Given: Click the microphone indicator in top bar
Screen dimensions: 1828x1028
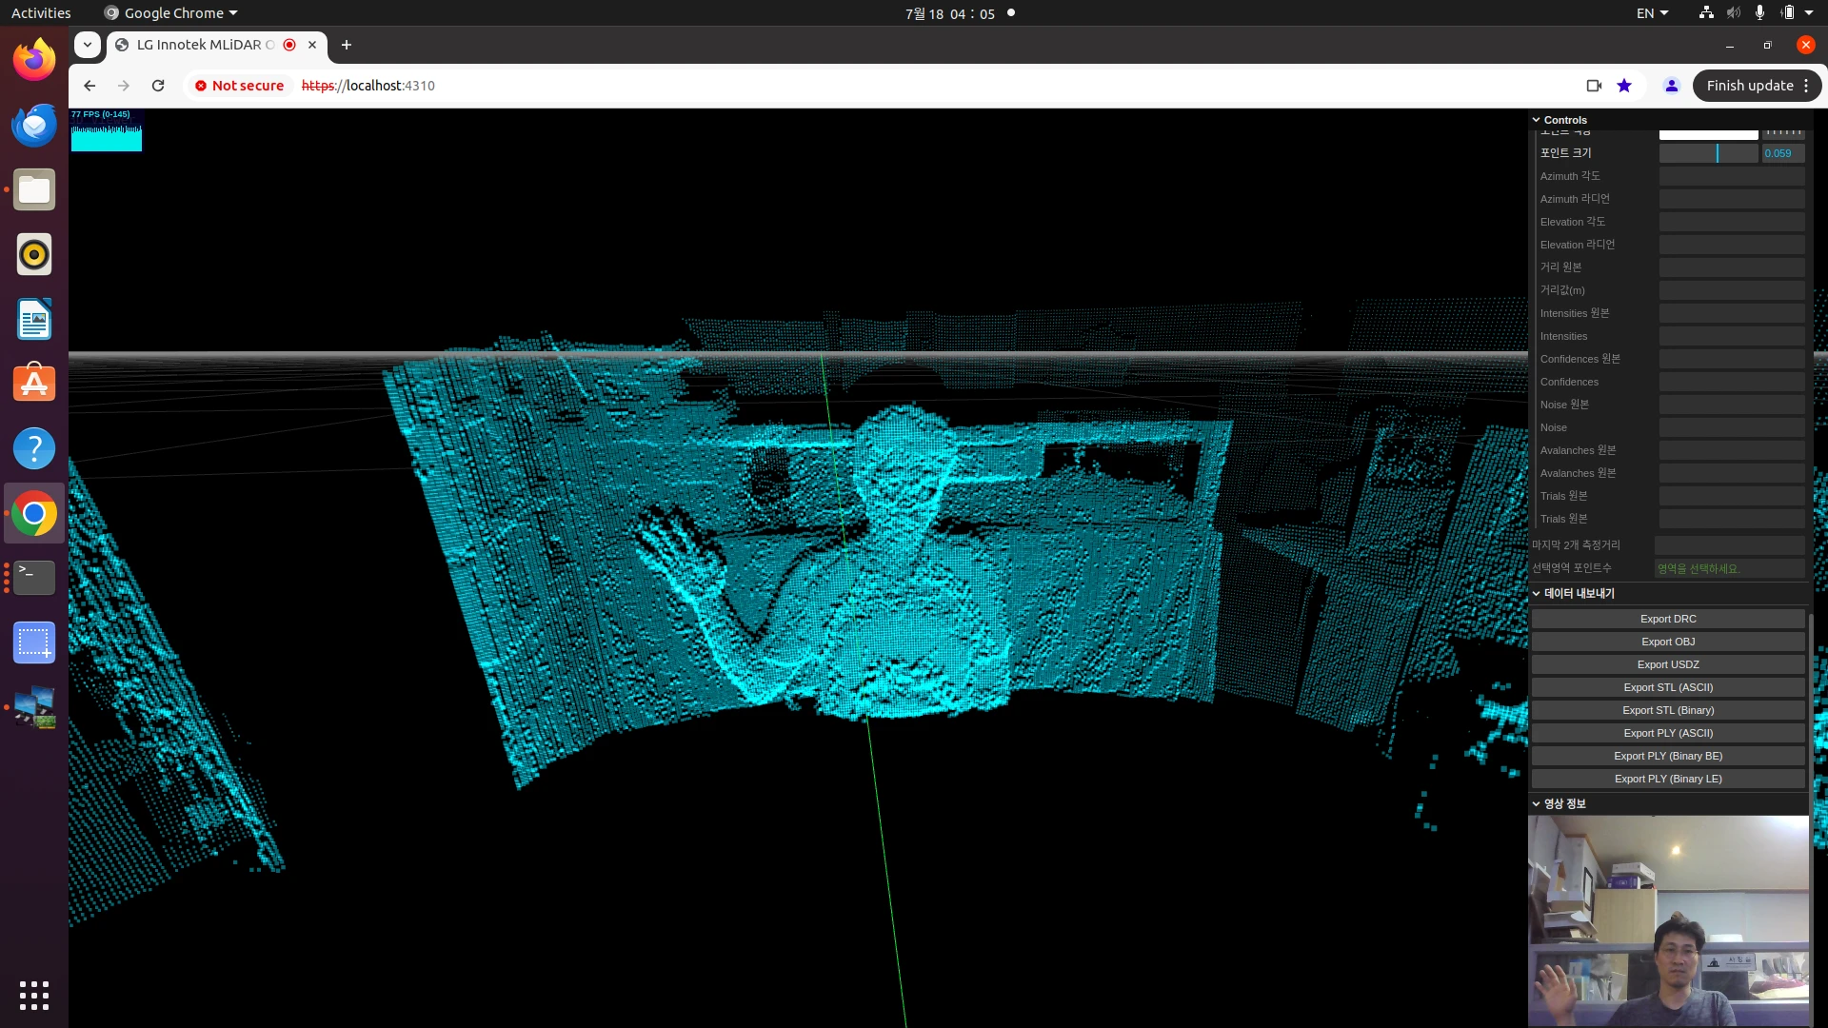Looking at the screenshot, I should (x=1759, y=13).
